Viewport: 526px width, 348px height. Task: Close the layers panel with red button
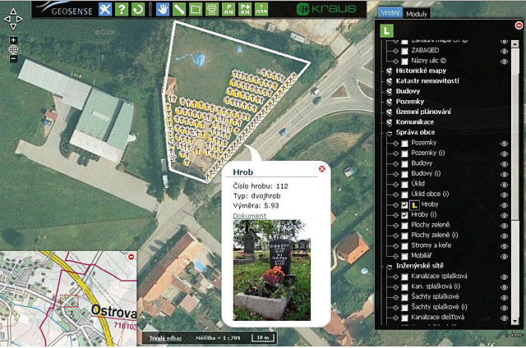click(519, 25)
